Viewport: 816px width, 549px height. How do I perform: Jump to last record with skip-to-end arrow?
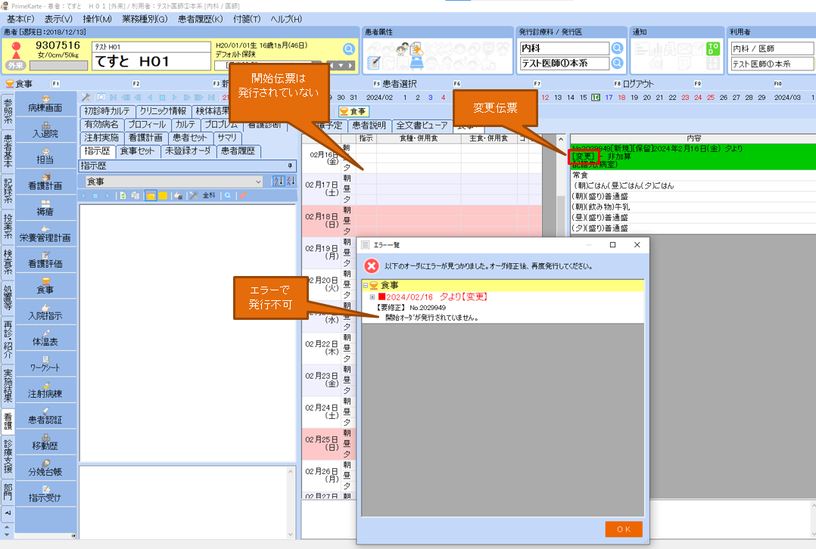(211, 98)
